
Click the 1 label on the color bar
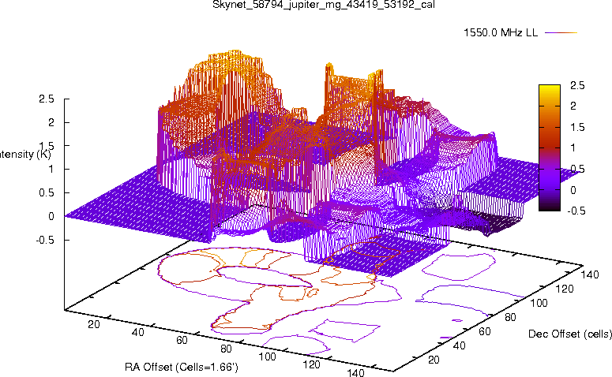pyautogui.click(x=573, y=147)
